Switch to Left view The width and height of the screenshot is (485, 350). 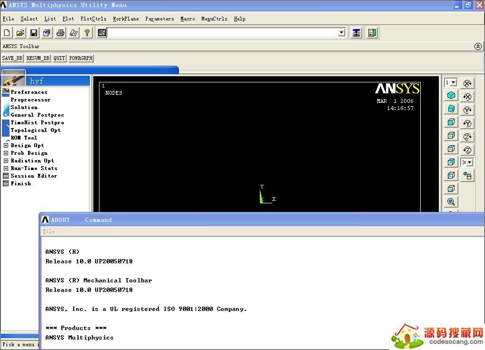point(451,175)
